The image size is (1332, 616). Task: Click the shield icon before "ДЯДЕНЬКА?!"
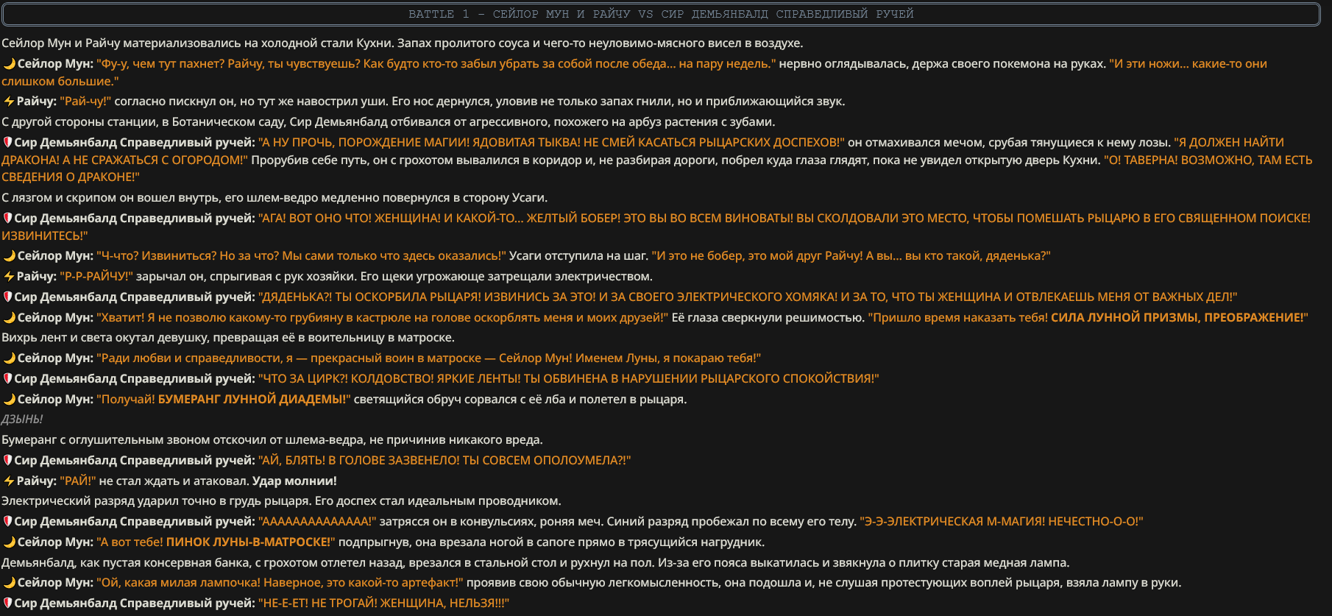point(7,297)
